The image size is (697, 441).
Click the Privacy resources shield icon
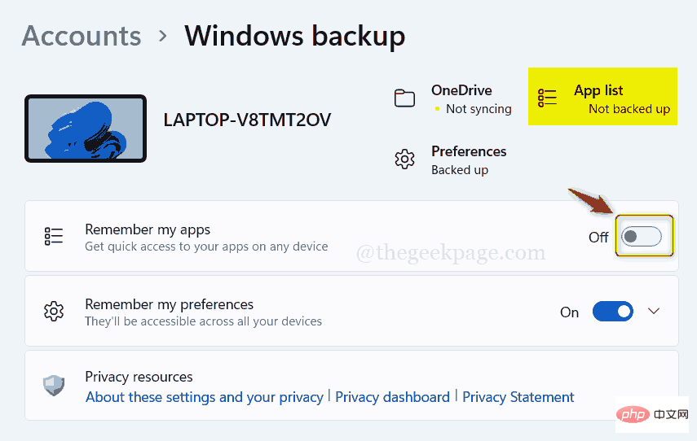point(54,385)
